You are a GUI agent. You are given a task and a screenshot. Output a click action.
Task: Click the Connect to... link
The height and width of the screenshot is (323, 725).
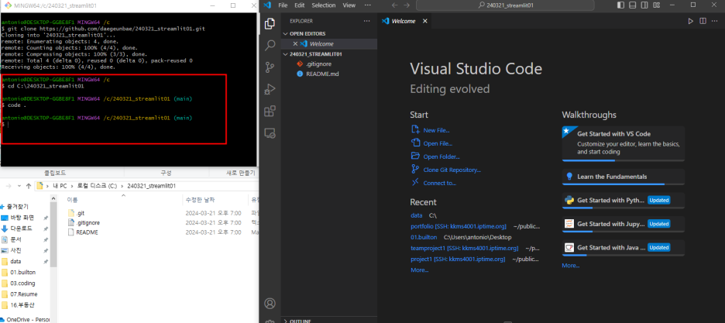[x=439, y=183]
